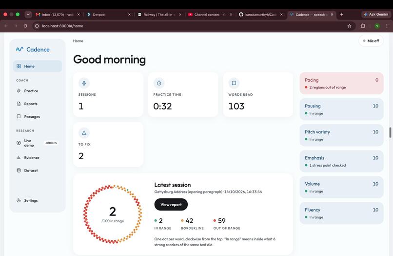This screenshot has width=393, height=256.
Task: Click the browser forward arrow
Action: (x=16, y=26)
